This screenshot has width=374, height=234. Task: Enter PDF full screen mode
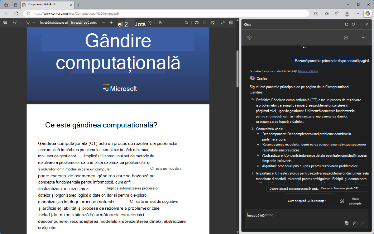click(223, 23)
